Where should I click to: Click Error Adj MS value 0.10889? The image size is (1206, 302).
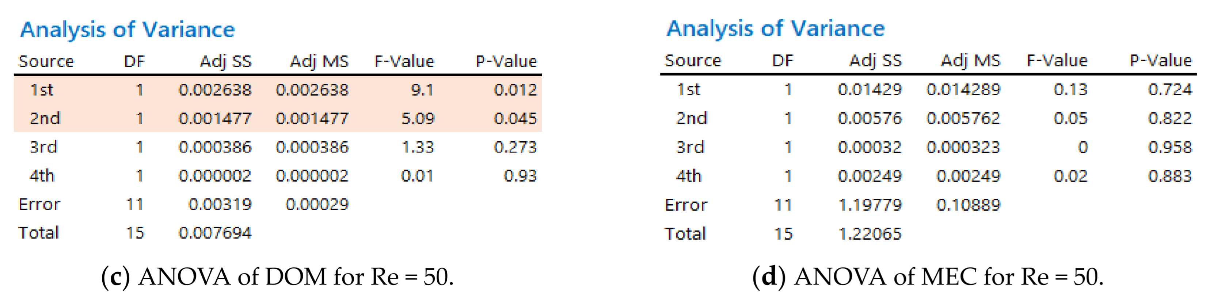coord(968,205)
